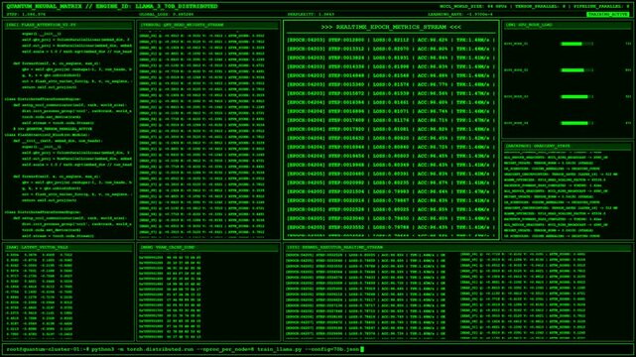The height and width of the screenshot is (357, 636).
Task: Click the epoch row with STEP:0014848
Action: coord(391,75)
